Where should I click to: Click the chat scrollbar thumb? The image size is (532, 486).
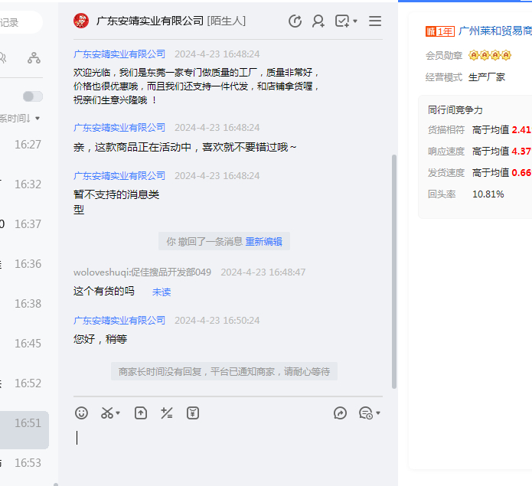[x=394, y=272]
